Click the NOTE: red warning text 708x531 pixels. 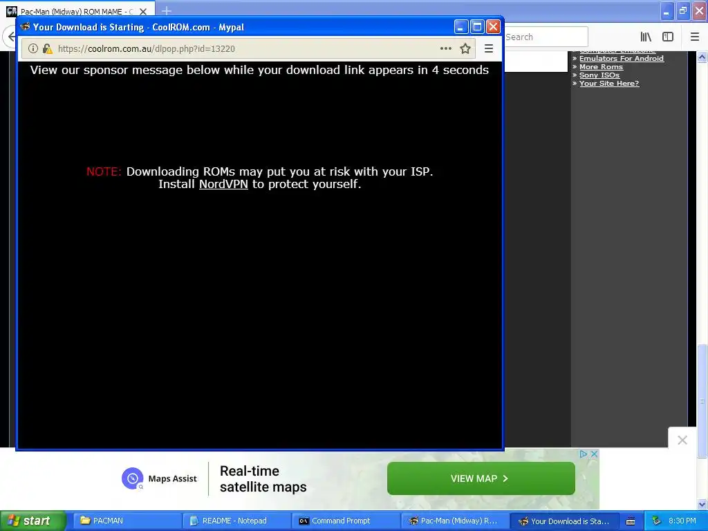tap(104, 171)
